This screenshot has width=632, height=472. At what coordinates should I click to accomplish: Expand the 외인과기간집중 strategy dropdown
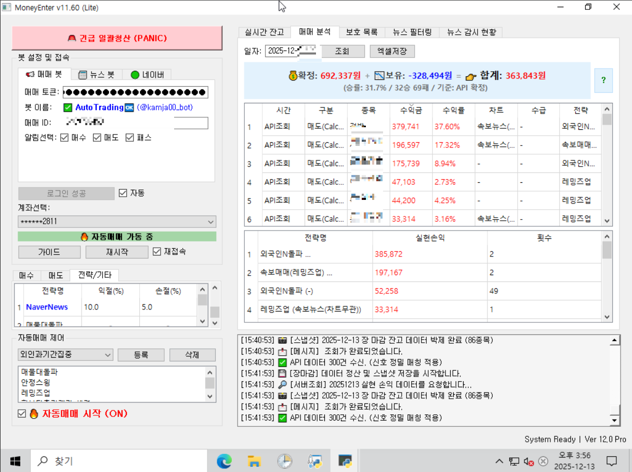[109, 355]
